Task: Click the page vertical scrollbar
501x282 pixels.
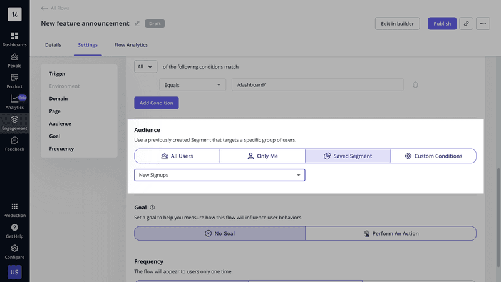Action: pyautogui.click(x=498, y=217)
